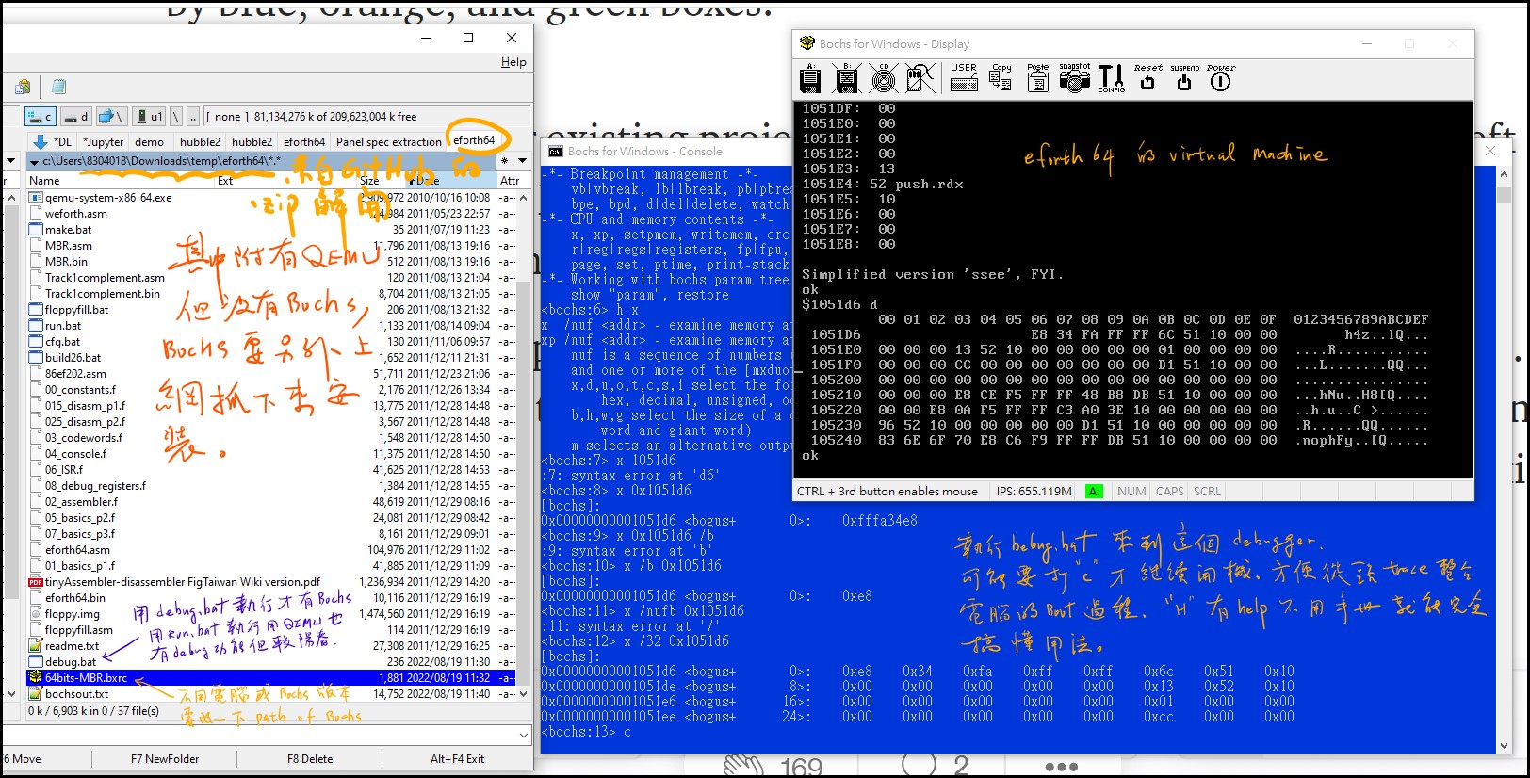
Task: Click the IPS 655.119M status field
Action: tap(1034, 492)
